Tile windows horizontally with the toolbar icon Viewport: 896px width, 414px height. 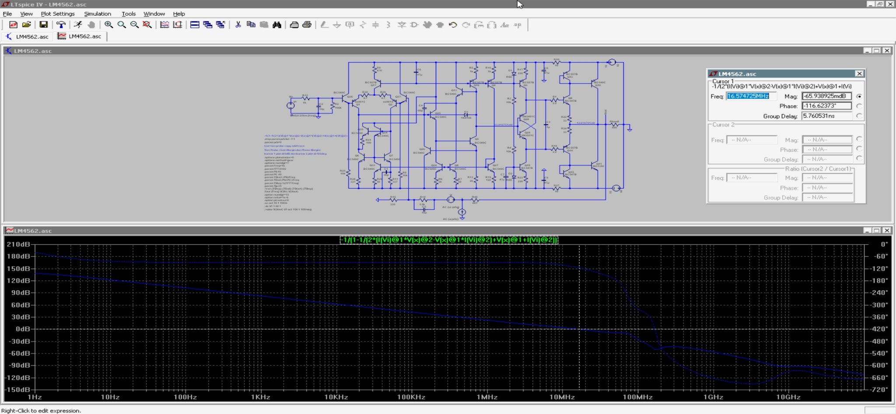tap(195, 25)
